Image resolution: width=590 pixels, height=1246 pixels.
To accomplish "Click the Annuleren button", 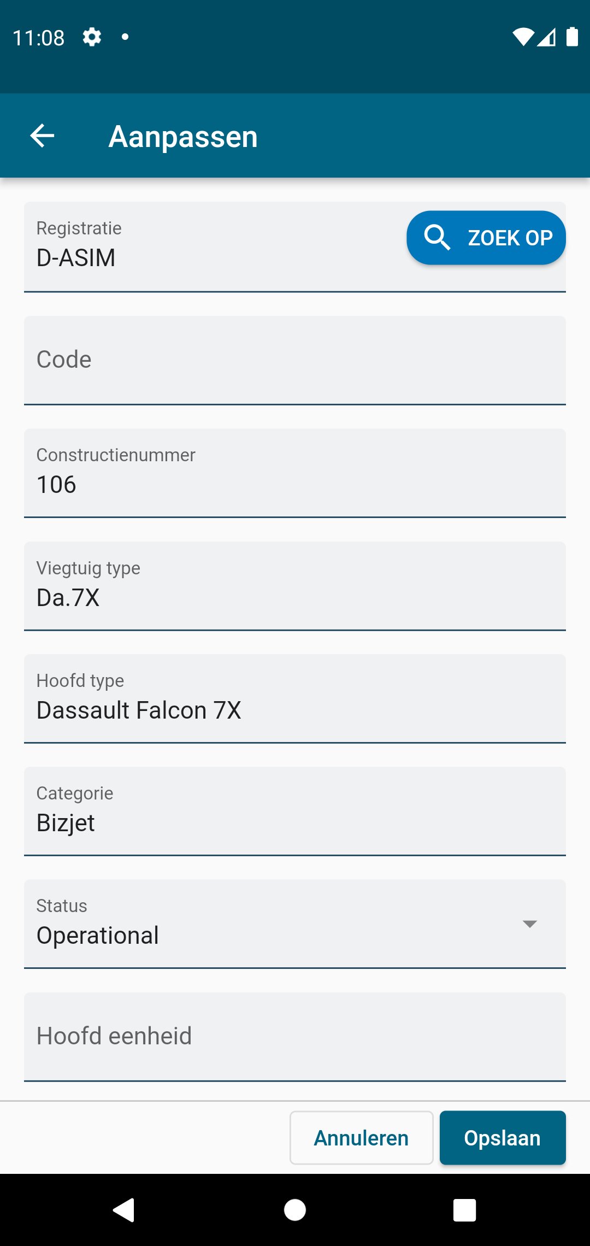I will [361, 1138].
